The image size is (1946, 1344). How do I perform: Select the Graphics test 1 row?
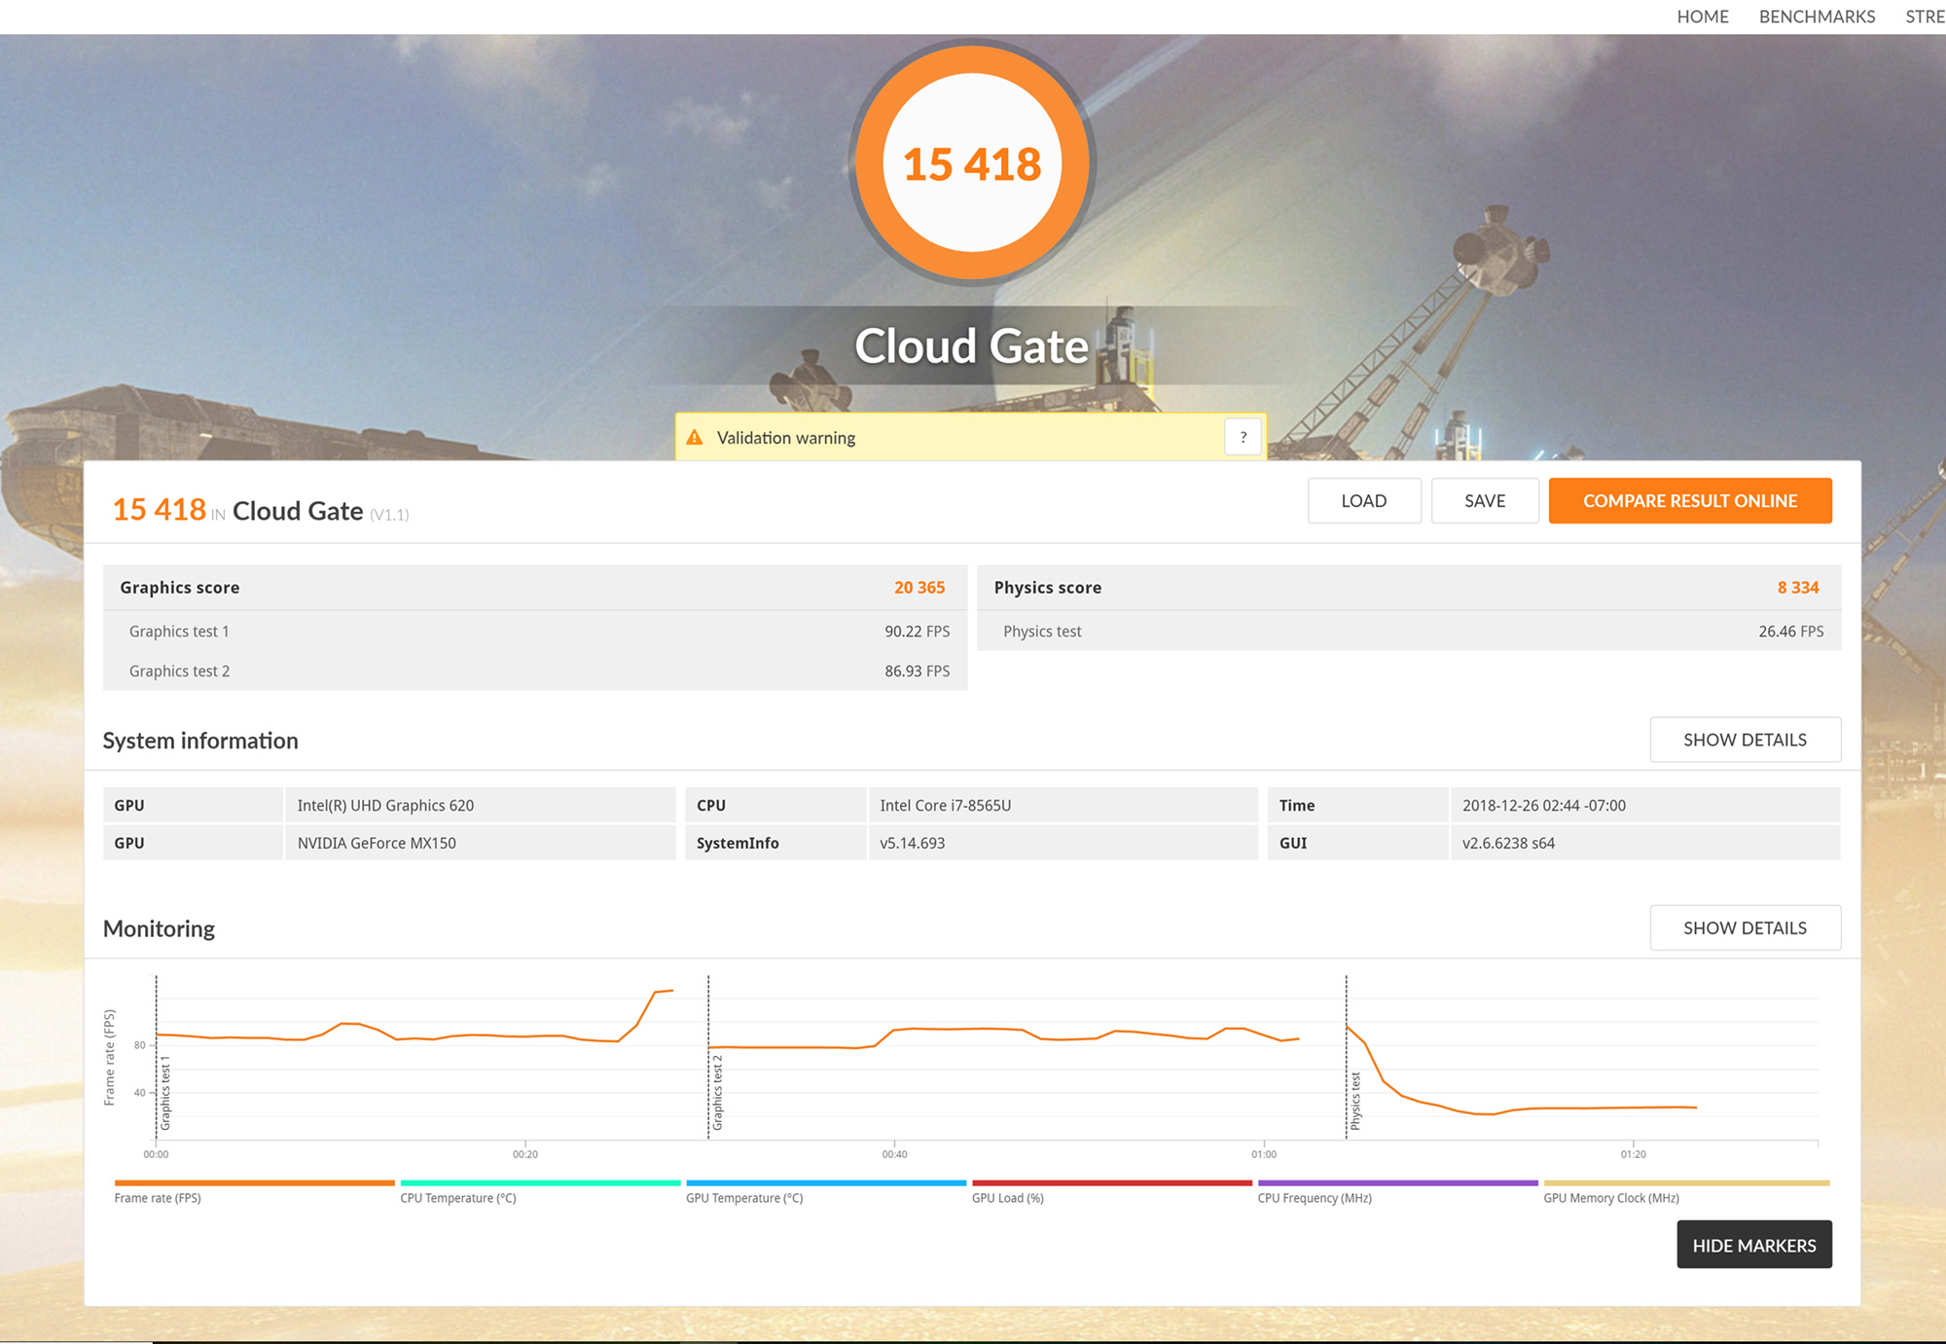pos(535,632)
